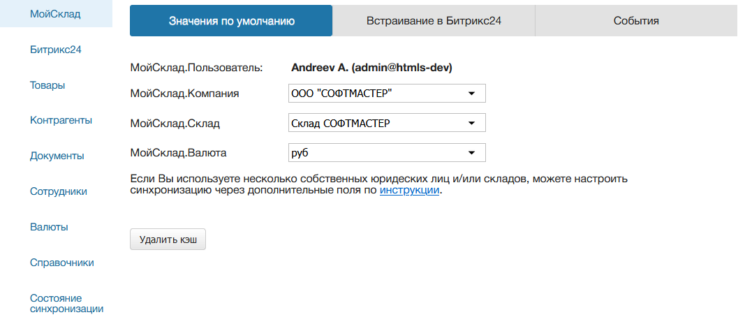Open the Товары sidebar section
Screen dimensions: 738x331
tap(47, 85)
